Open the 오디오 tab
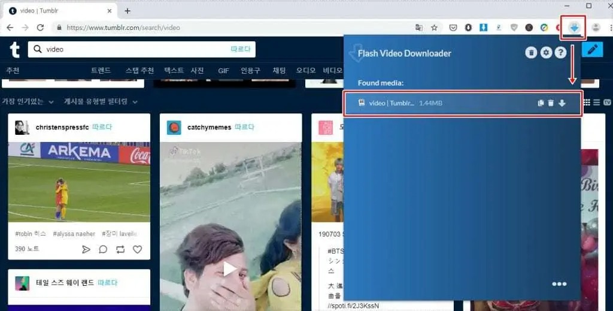The height and width of the screenshot is (311, 613). (306, 71)
